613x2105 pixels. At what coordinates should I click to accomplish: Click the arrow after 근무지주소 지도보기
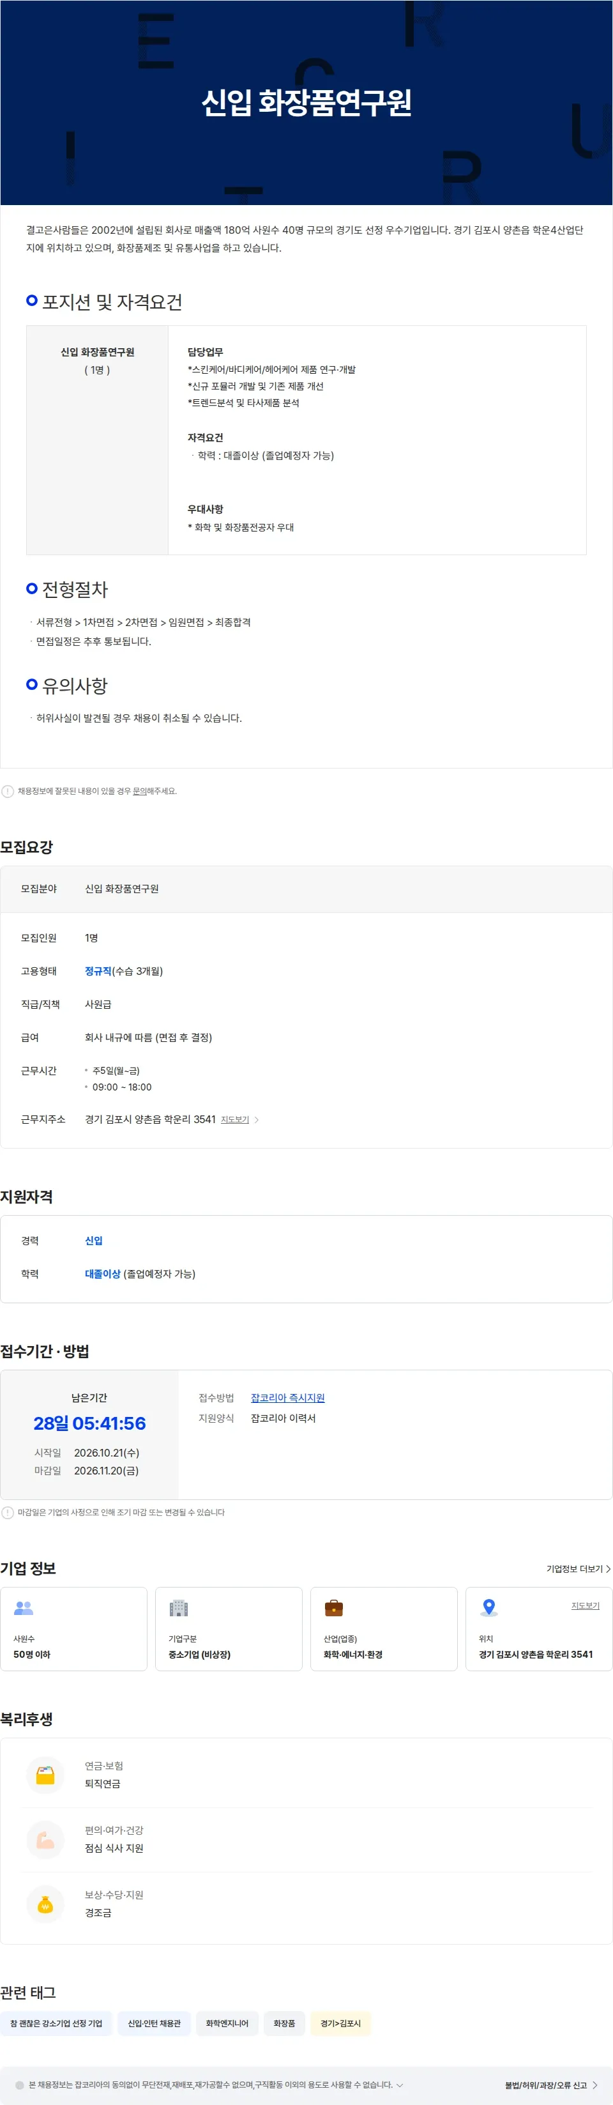[x=256, y=1119]
